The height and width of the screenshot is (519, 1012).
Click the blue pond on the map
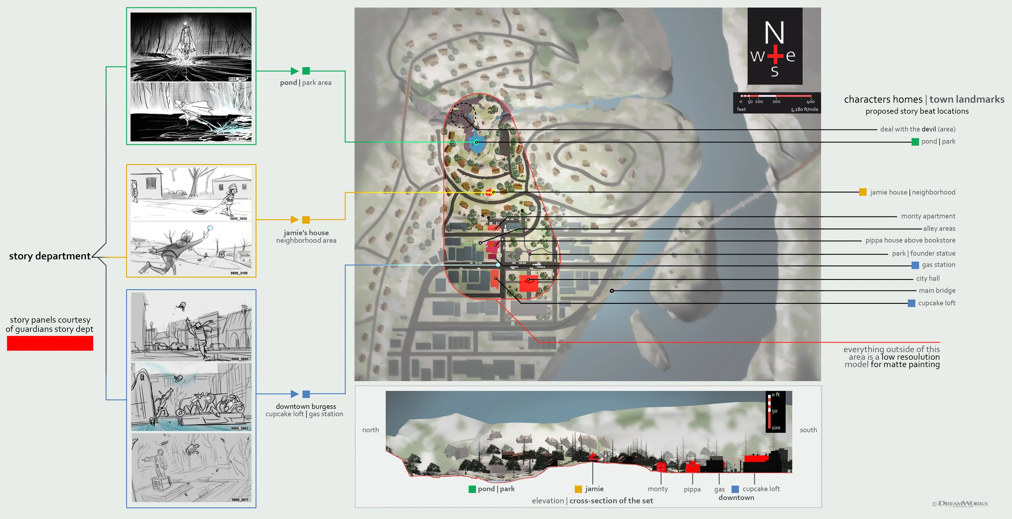coord(476,142)
